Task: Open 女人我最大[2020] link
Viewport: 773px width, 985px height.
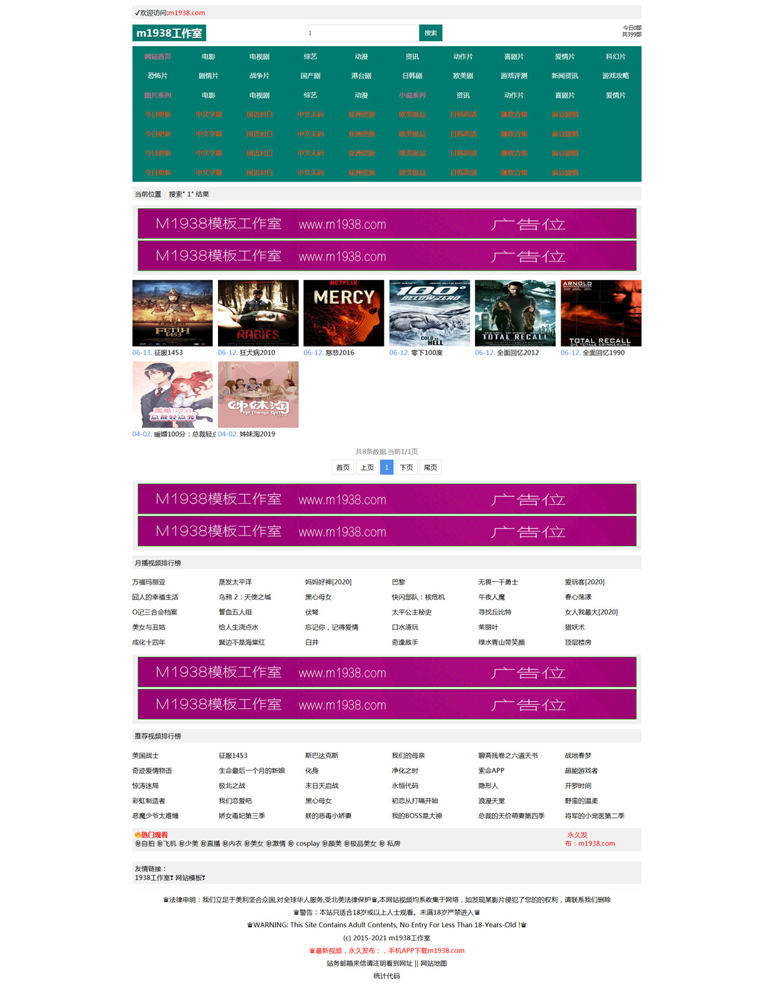Action: click(591, 612)
